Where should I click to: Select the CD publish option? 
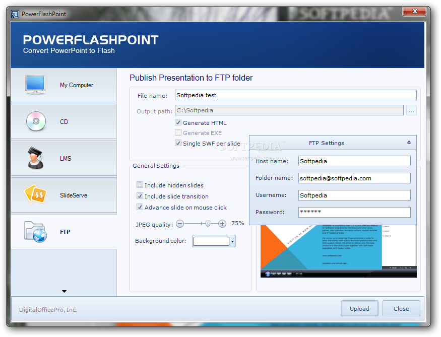tap(64, 122)
